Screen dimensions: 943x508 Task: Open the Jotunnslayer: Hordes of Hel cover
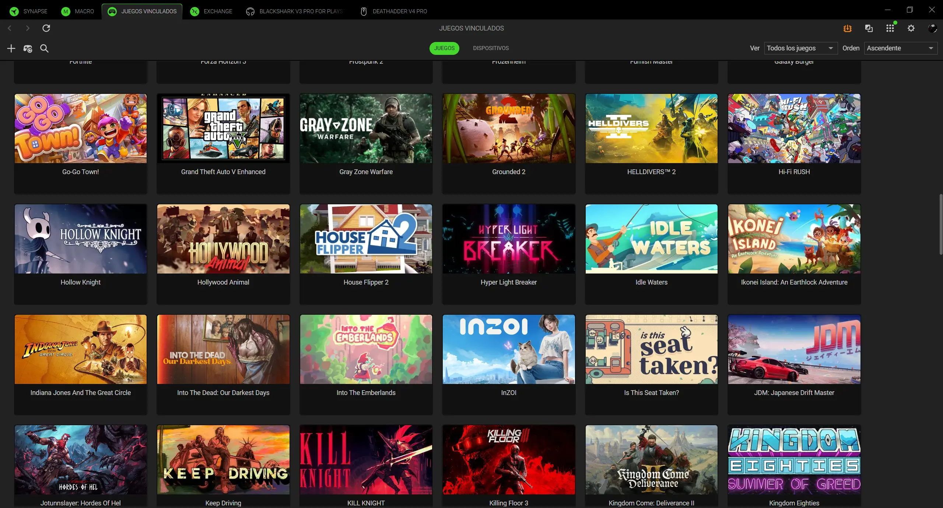(81, 460)
